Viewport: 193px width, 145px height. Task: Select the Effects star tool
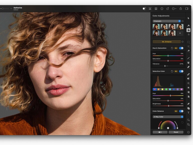point(188,35)
